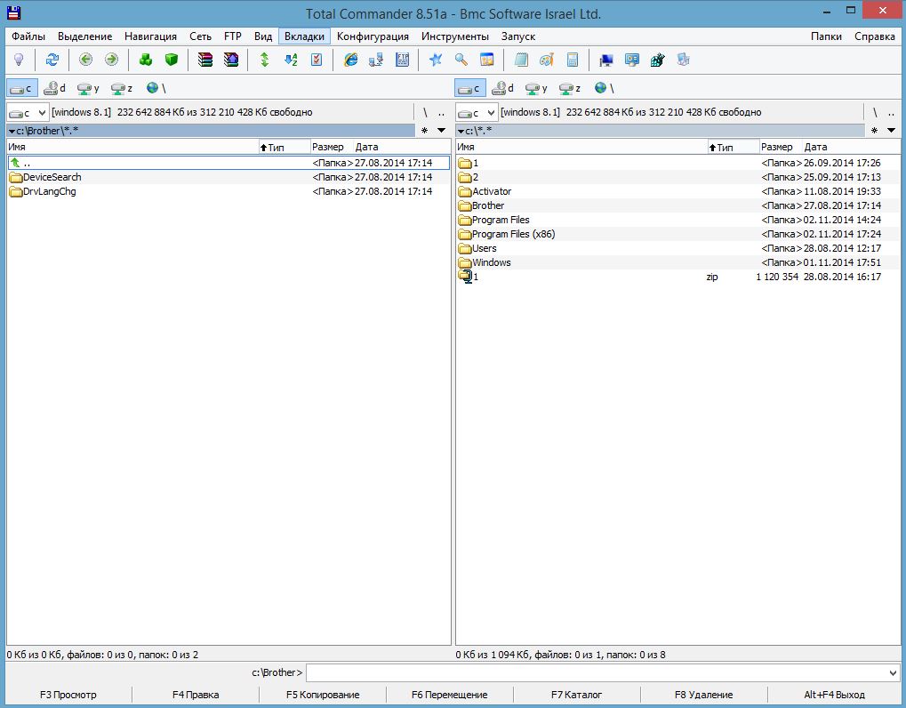Open left panel favorites asterisk button
Screen dimensions: 906x708
(425, 131)
